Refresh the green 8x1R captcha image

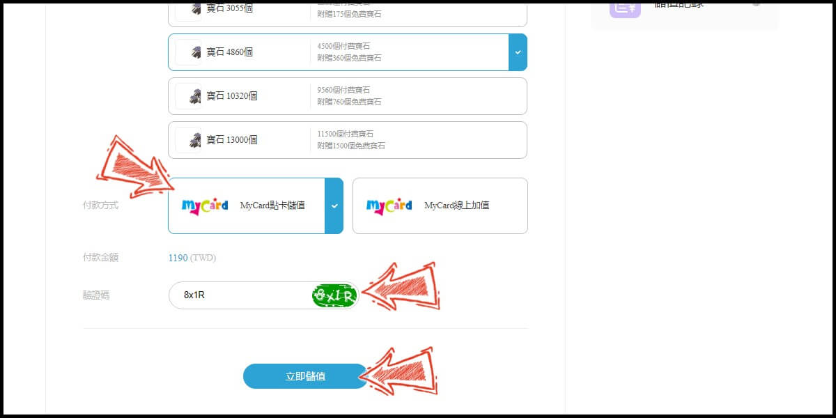coord(334,295)
